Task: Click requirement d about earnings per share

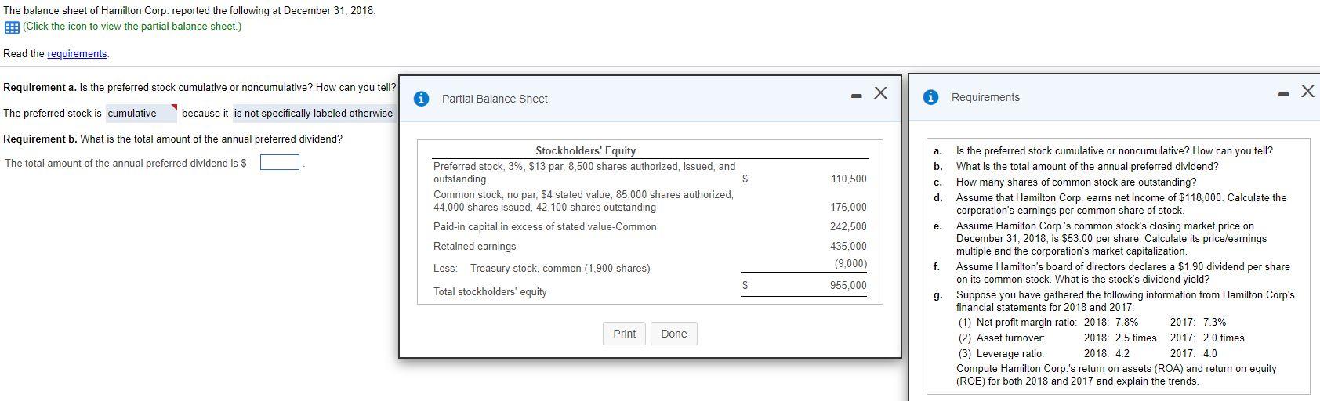Action: [1121, 204]
